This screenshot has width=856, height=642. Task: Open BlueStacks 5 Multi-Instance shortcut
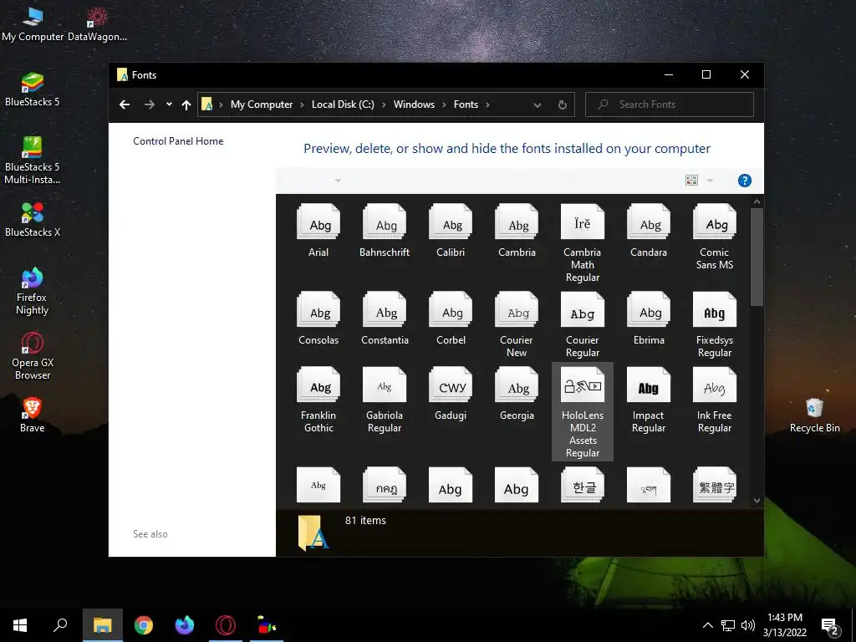pos(33,160)
